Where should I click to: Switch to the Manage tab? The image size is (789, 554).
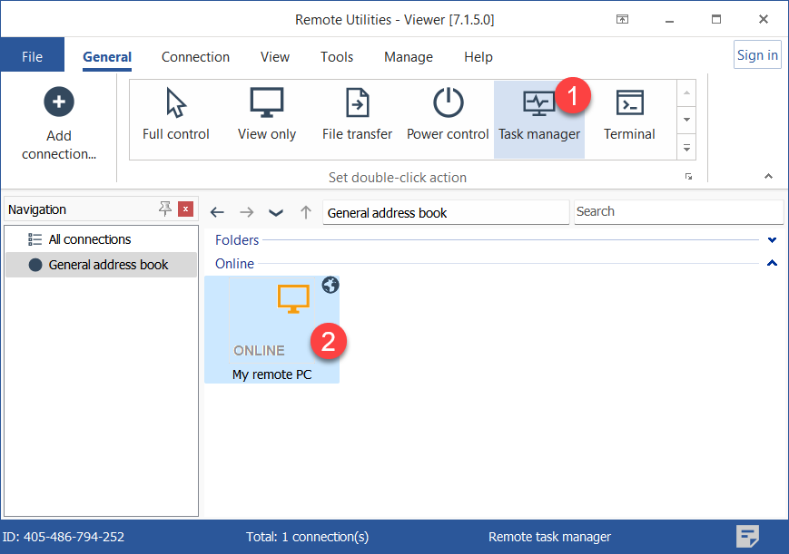[408, 56]
